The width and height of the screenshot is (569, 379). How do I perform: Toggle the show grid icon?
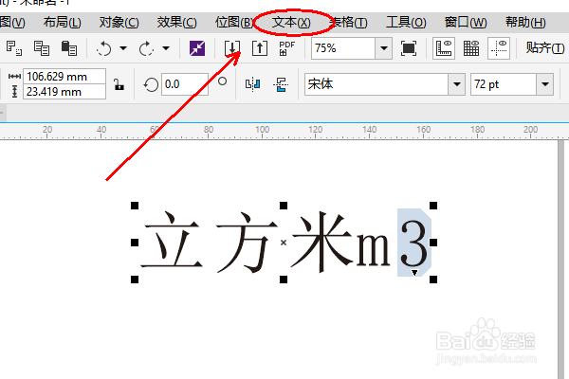click(471, 48)
